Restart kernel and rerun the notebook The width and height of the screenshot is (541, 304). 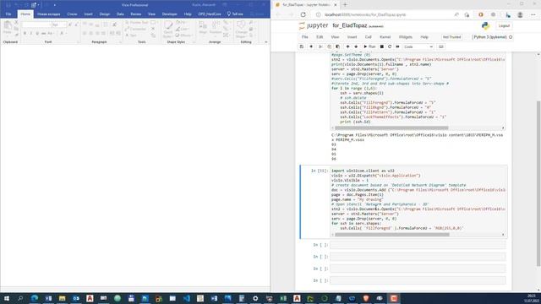point(397,46)
